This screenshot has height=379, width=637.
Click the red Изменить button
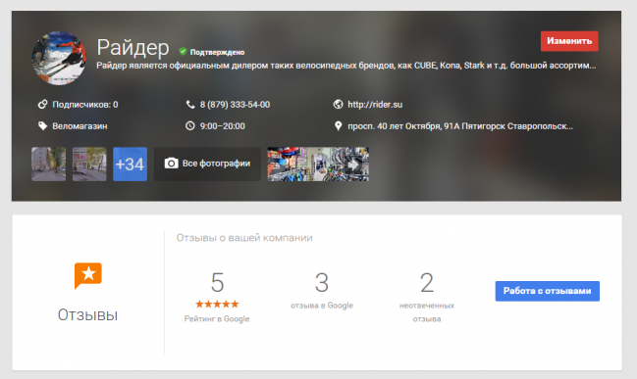(569, 41)
